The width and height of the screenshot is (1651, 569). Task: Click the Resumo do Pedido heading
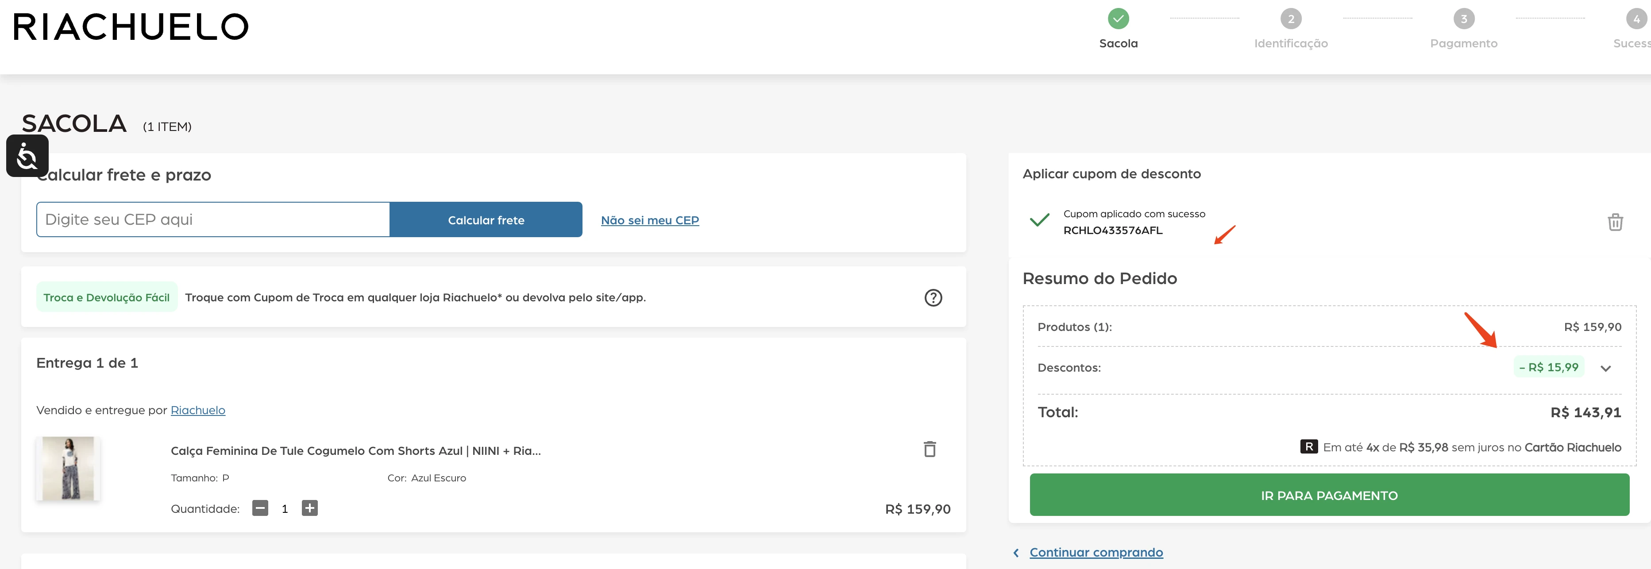point(1100,278)
